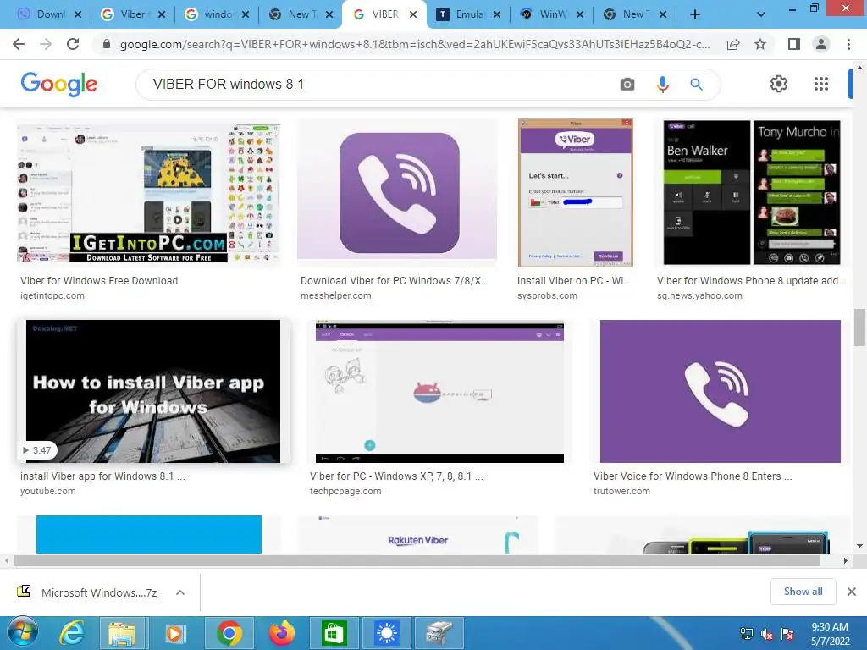Screen dimensions: 867x650
Task: Search by image with camera icon
Action: point(627,84)
